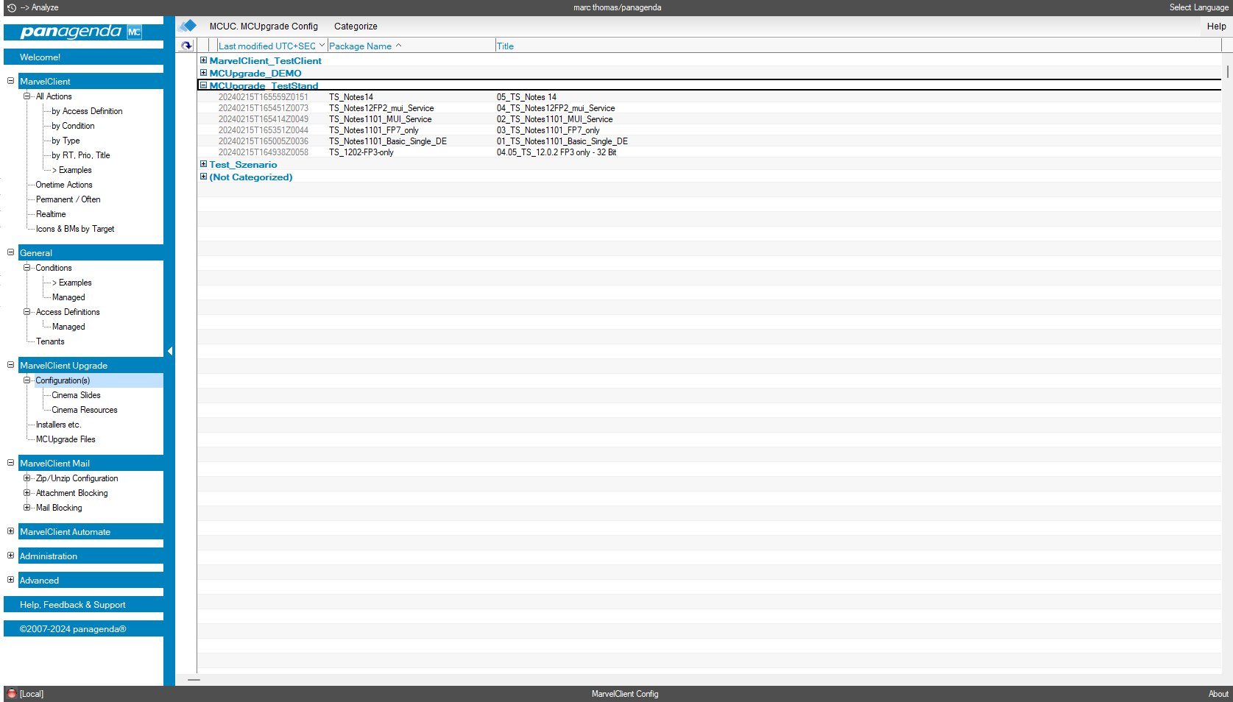1233x702 pixels.
Task: Select the TS_1202-FP3-only row
Action: point(710,152)
